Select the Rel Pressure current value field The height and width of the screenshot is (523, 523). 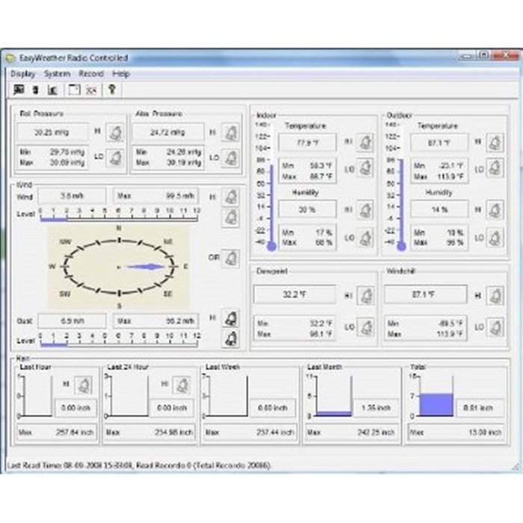tap(52, 132)
